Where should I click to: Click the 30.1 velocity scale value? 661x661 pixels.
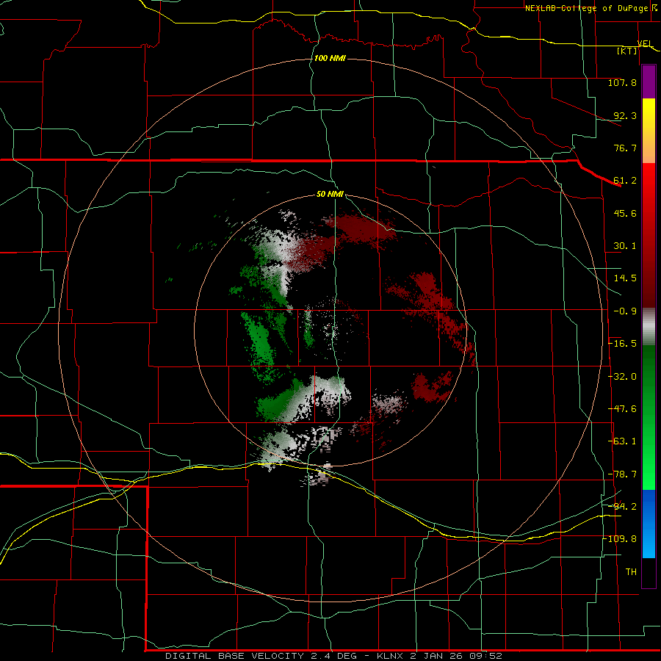click(625, 246)
